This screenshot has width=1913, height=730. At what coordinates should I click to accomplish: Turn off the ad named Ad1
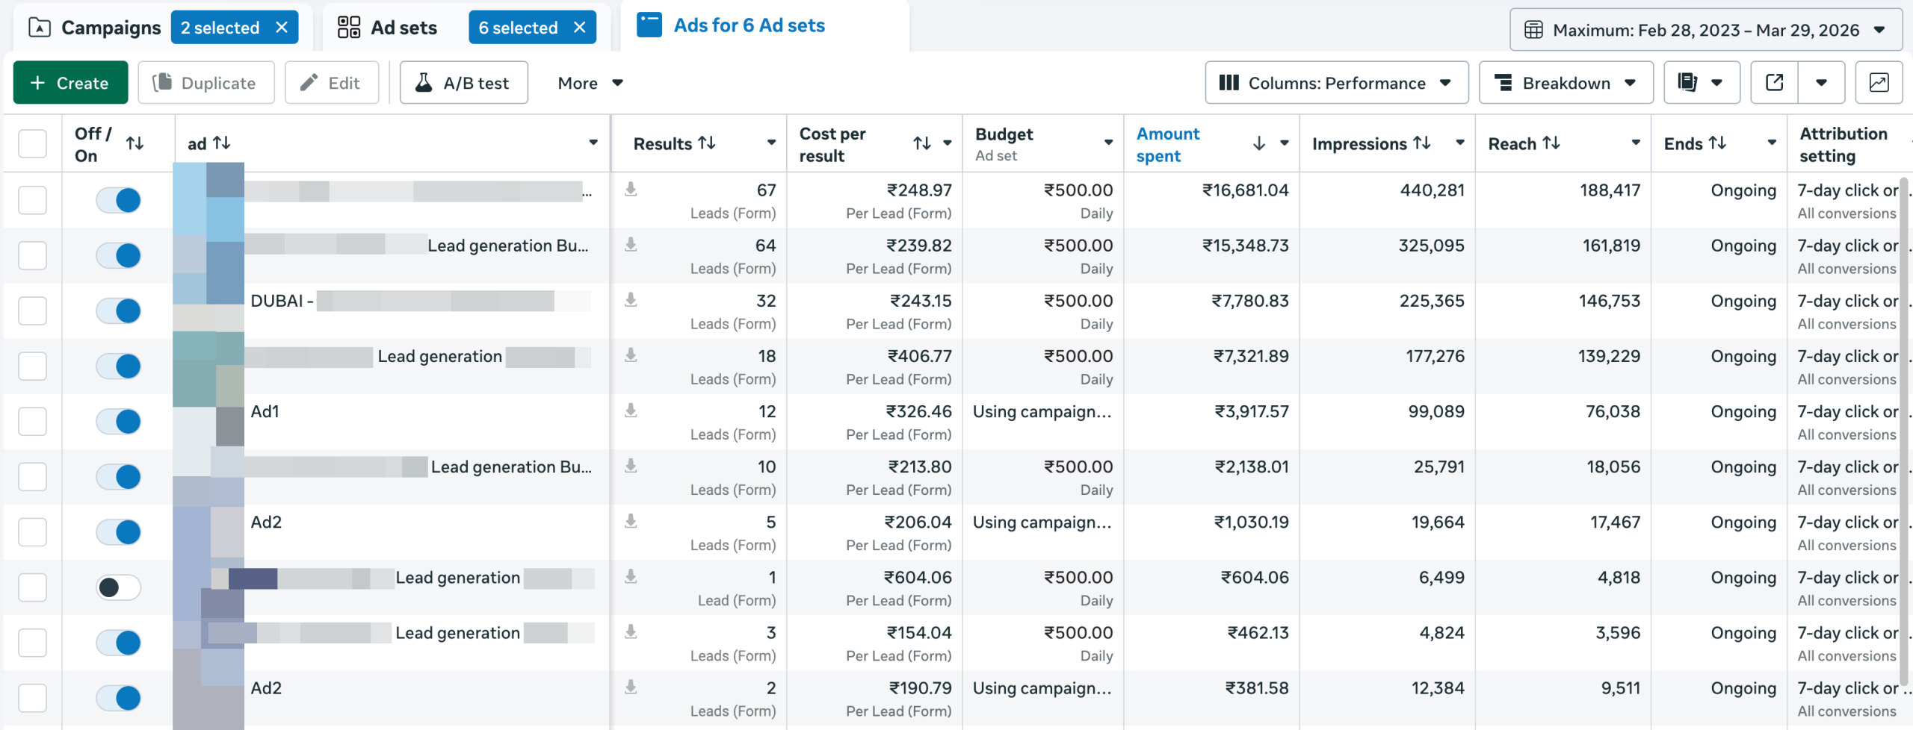(x=118, y=421)
